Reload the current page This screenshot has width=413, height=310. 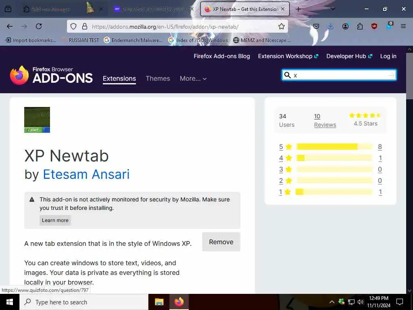point(39,26)
